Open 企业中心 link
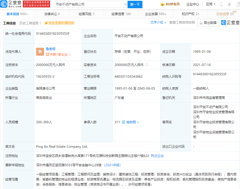 [x=193, y=4]
